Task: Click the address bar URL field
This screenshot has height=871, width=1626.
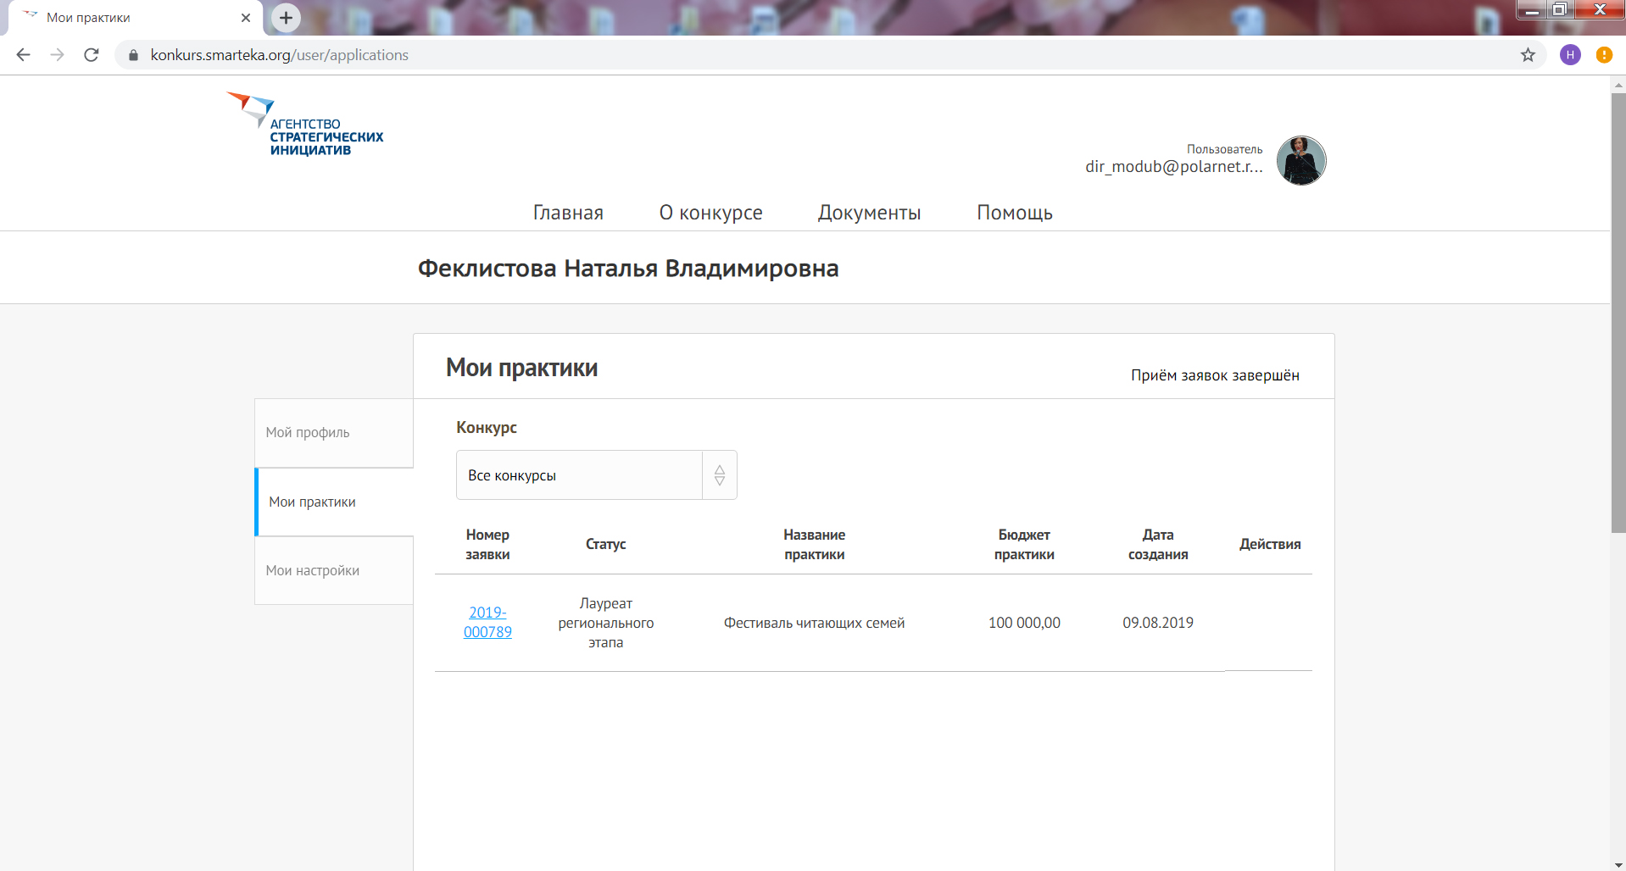Action: click(x=763, y=55)
